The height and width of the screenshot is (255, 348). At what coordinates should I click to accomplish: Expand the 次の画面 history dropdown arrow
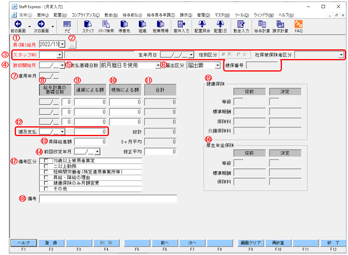point(52,27)
